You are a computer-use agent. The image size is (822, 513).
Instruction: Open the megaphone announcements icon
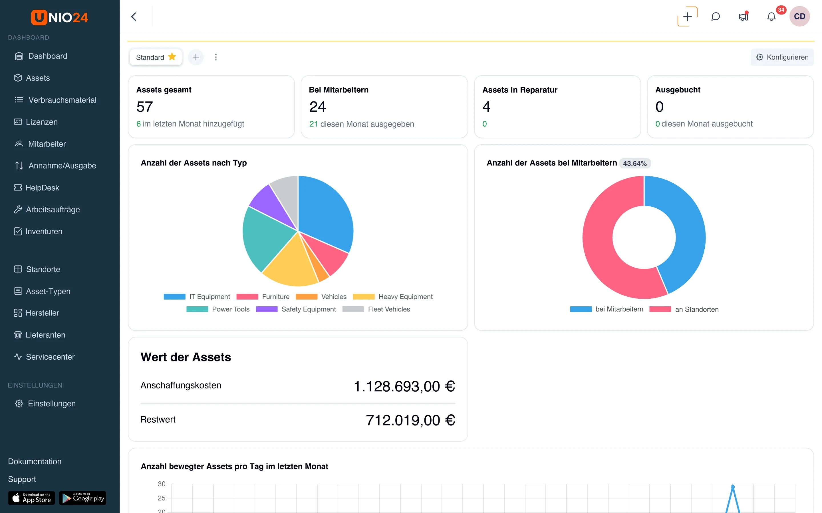(x=744, y=16)
